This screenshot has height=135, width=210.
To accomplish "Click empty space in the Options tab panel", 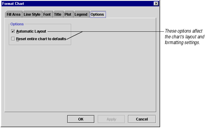I will 91,79.
